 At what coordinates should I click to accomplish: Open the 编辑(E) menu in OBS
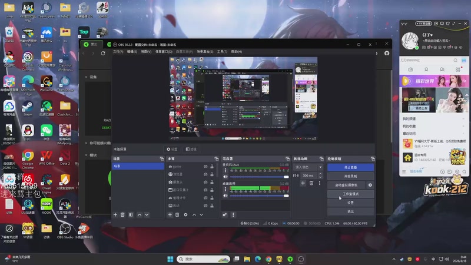tap(132, 52)
